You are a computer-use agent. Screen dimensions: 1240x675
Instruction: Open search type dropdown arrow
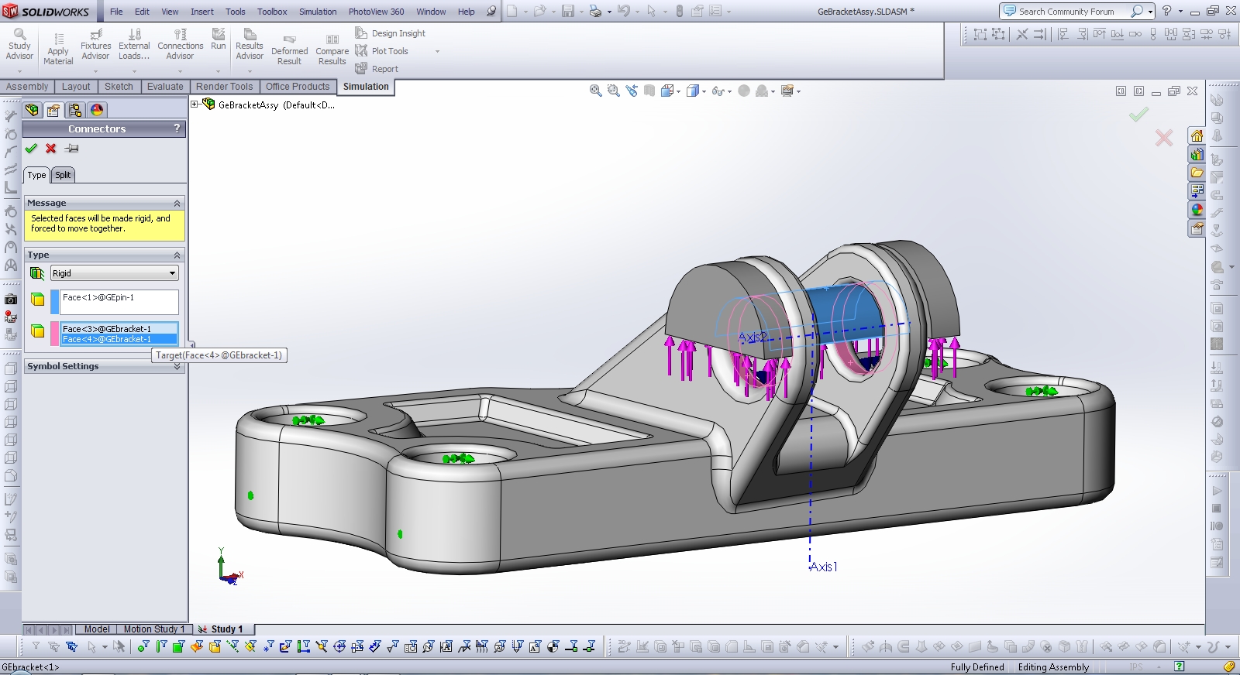pos(1150,12)
